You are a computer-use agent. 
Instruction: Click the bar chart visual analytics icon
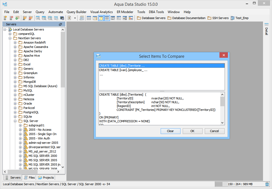[131, 18]
